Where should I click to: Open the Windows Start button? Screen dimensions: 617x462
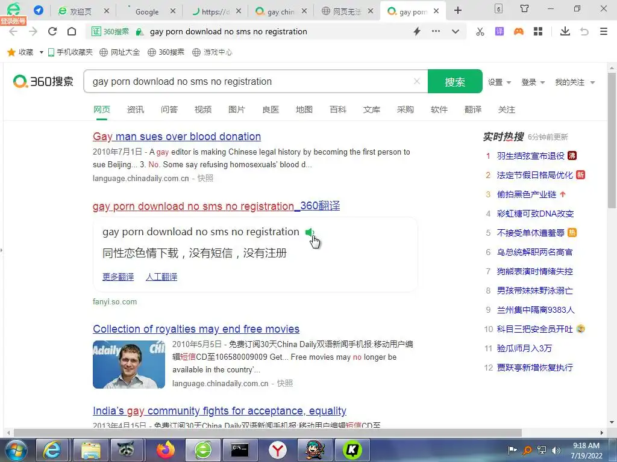pos(16,450)
